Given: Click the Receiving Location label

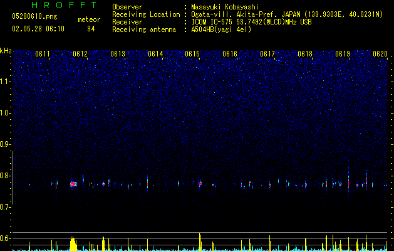Looking at the screenshot, I should click(146, 14).
